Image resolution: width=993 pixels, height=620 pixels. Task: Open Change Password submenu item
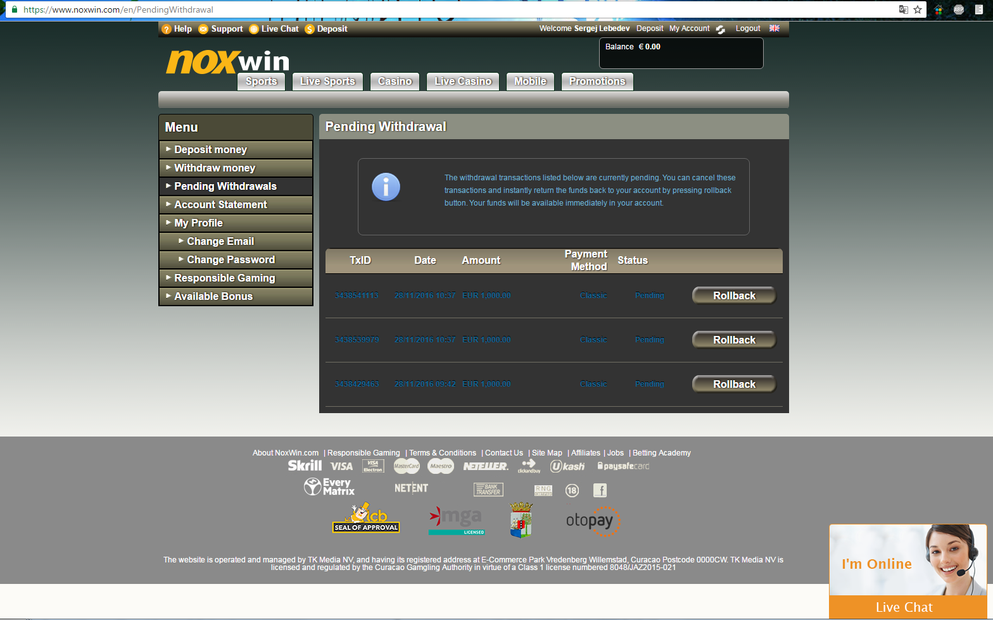click(x=236, y=260)
